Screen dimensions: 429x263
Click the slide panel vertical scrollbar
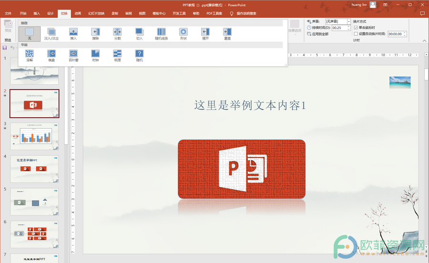[x=66, y=105]
